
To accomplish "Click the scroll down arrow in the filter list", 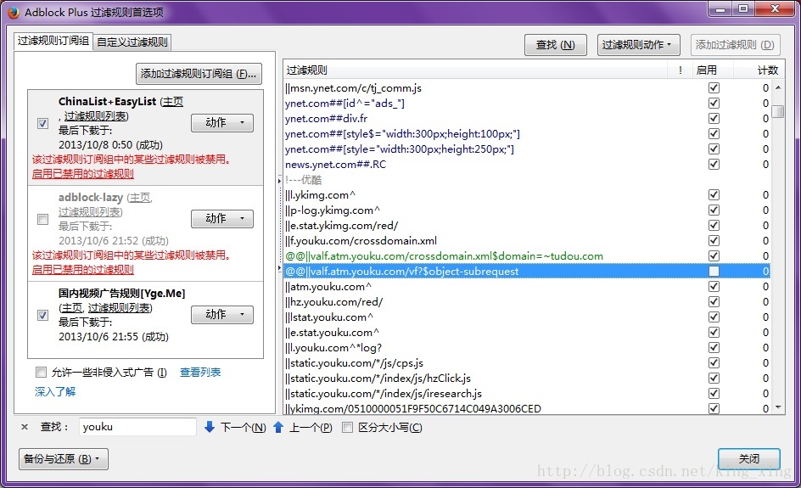I will click(x=777, y=407).
